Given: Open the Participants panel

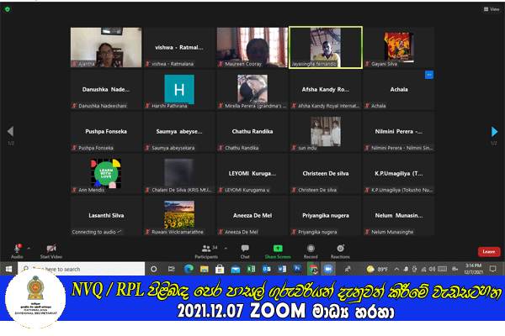Looking at the screenshot, I should pos(206,251).
